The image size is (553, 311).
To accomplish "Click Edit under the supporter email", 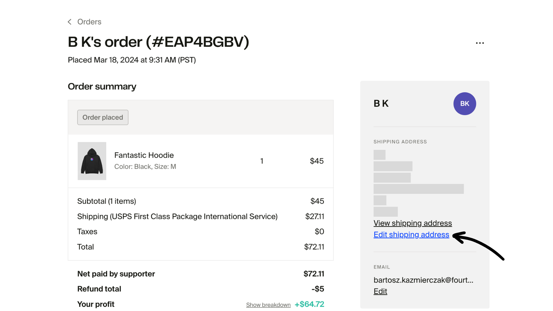I will point(380,291).
